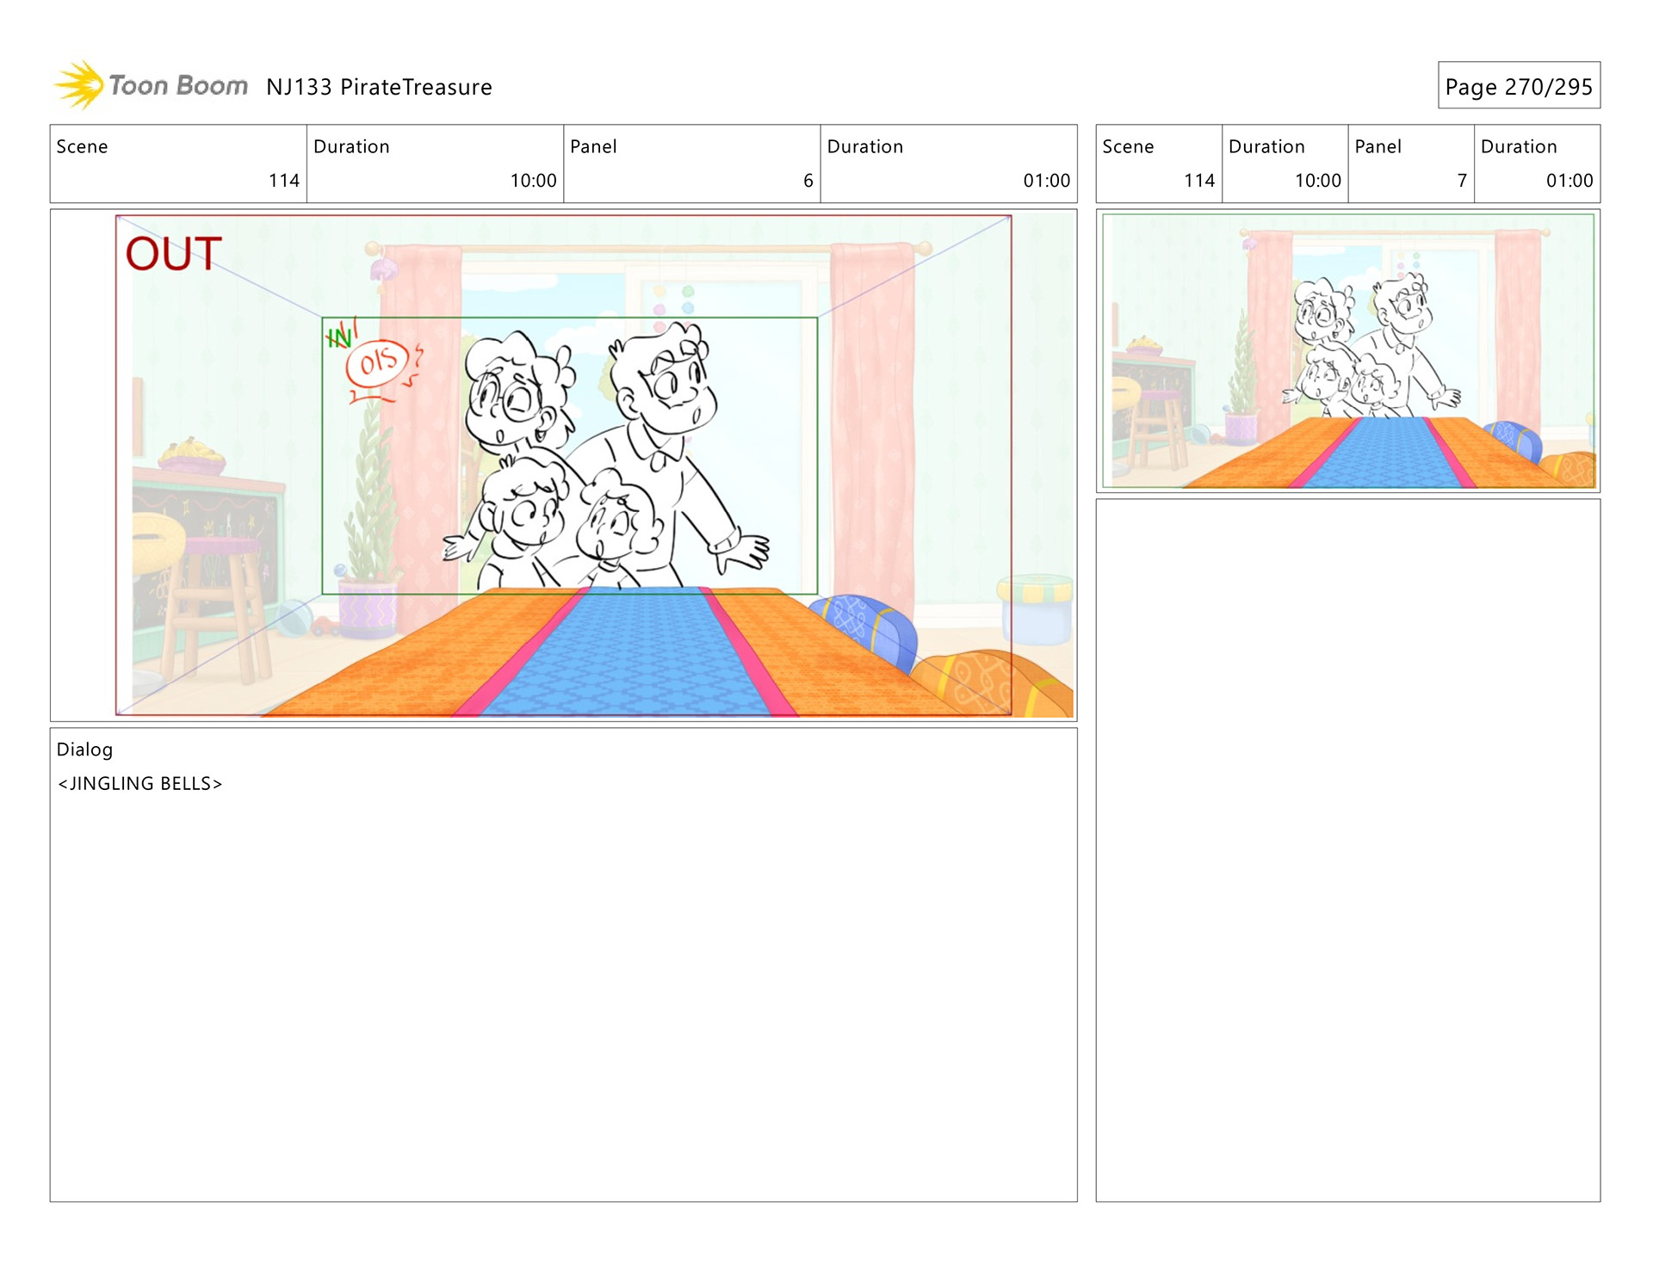1653x1277 pixels.
Task: Click the banana bowl on the shelf
Action: pyautogui.click(x=191, y=457)
